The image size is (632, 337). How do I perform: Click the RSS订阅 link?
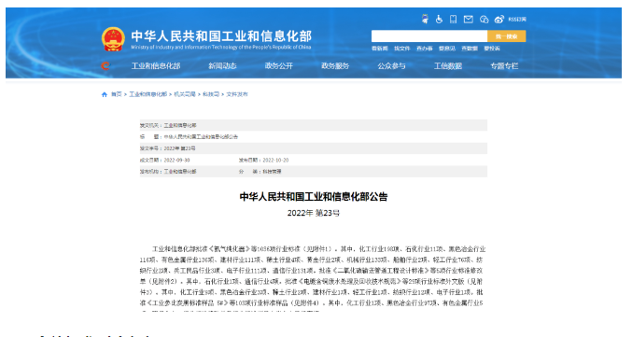(x=517, y=19)
